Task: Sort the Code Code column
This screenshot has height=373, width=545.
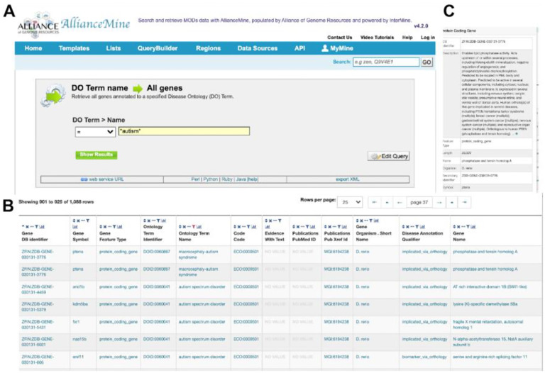Action: coord(235,227)
